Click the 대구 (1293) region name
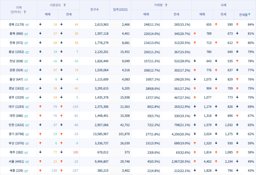This screenshot has height=175, width=256. 16,107
